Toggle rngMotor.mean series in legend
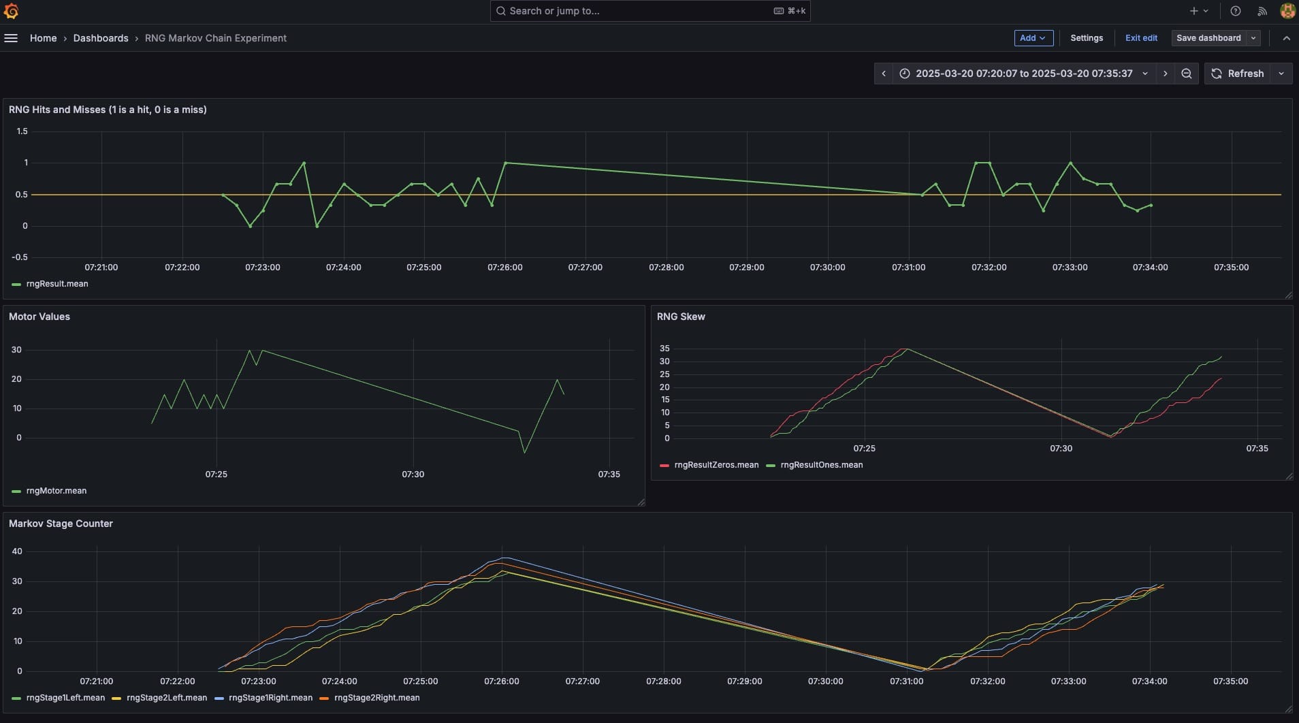Image resolution: width=1299 pixels, height=723 pixels. [x=56, y=491]
